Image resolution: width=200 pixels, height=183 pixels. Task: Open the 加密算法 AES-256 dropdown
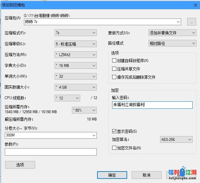pos(176,140)
